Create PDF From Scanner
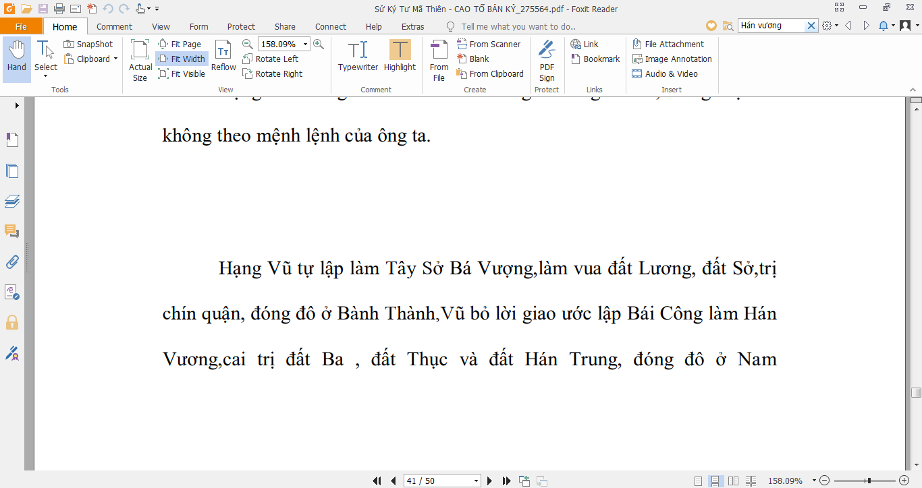922x488 pixels. click(x=489, y=44)
